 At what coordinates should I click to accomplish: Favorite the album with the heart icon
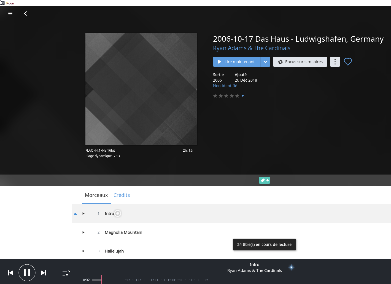click(x=348, y=62)
